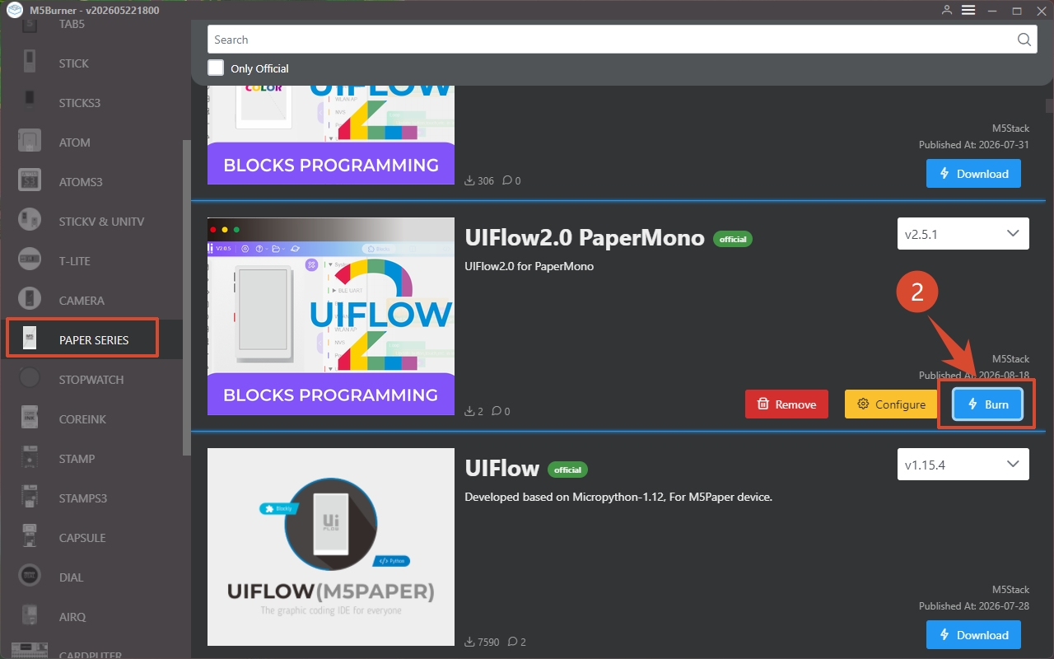1054x659 pixels.
Task: Click the STICKV & UNITV device icon
Action: pyautogui.click(x=30, y=221)
